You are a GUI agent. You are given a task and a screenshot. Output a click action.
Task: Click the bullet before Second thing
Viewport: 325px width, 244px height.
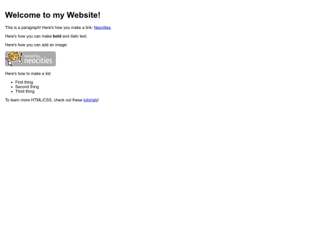pyautogui.click(x=12, y=87)
